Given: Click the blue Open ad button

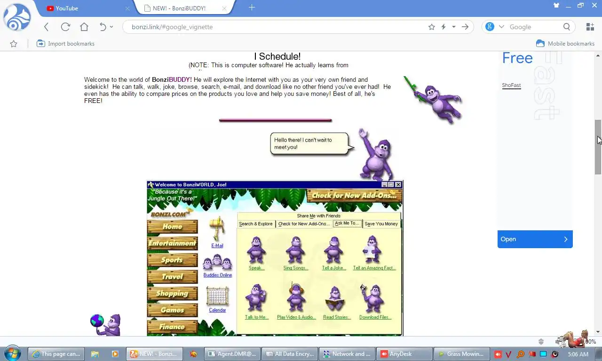Looking at the screenshot, I should 535,239.
